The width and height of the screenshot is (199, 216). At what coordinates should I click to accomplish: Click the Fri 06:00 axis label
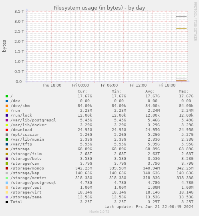coord(109,85)
